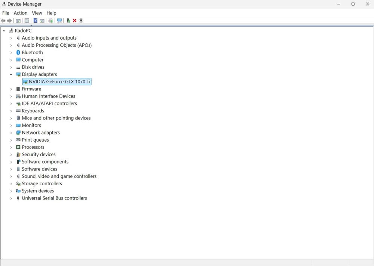Minimize the Device Manager window
Image resolution: width=374 pixels, height=266 pixels.
(x=339, y=4)
